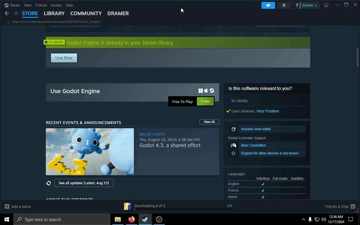Open the DRAMER profile tab

pyautogui.click(x=118, y=13)
